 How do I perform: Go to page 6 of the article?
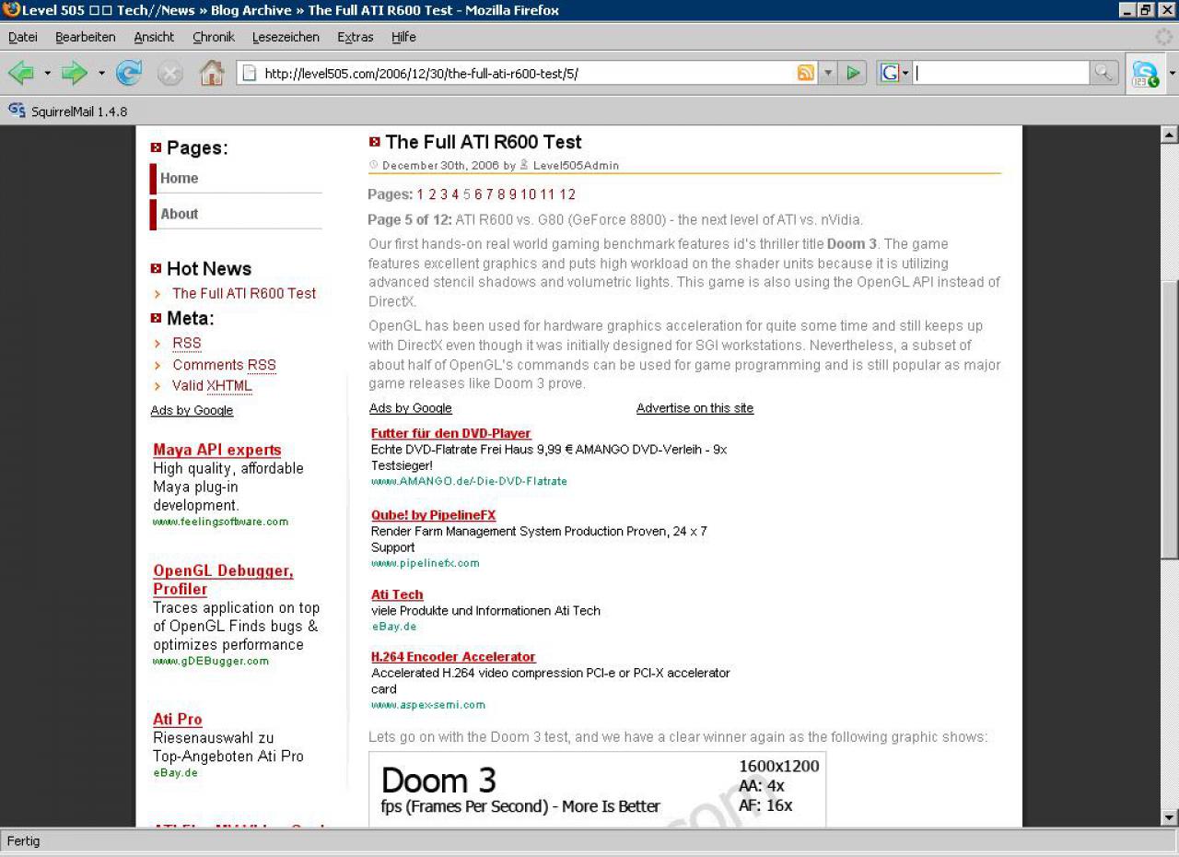point(478,194)
